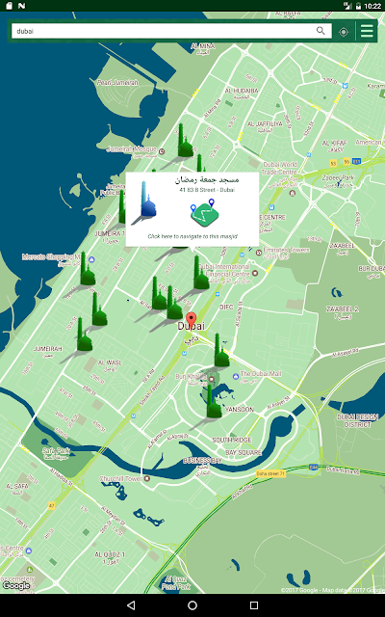Click the search magnifier icon
The height and width of the screenshot is (617, 385).
(321, 31)
